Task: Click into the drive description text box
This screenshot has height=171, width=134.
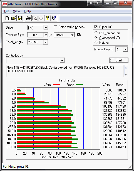Action: [x=65, y=71]
